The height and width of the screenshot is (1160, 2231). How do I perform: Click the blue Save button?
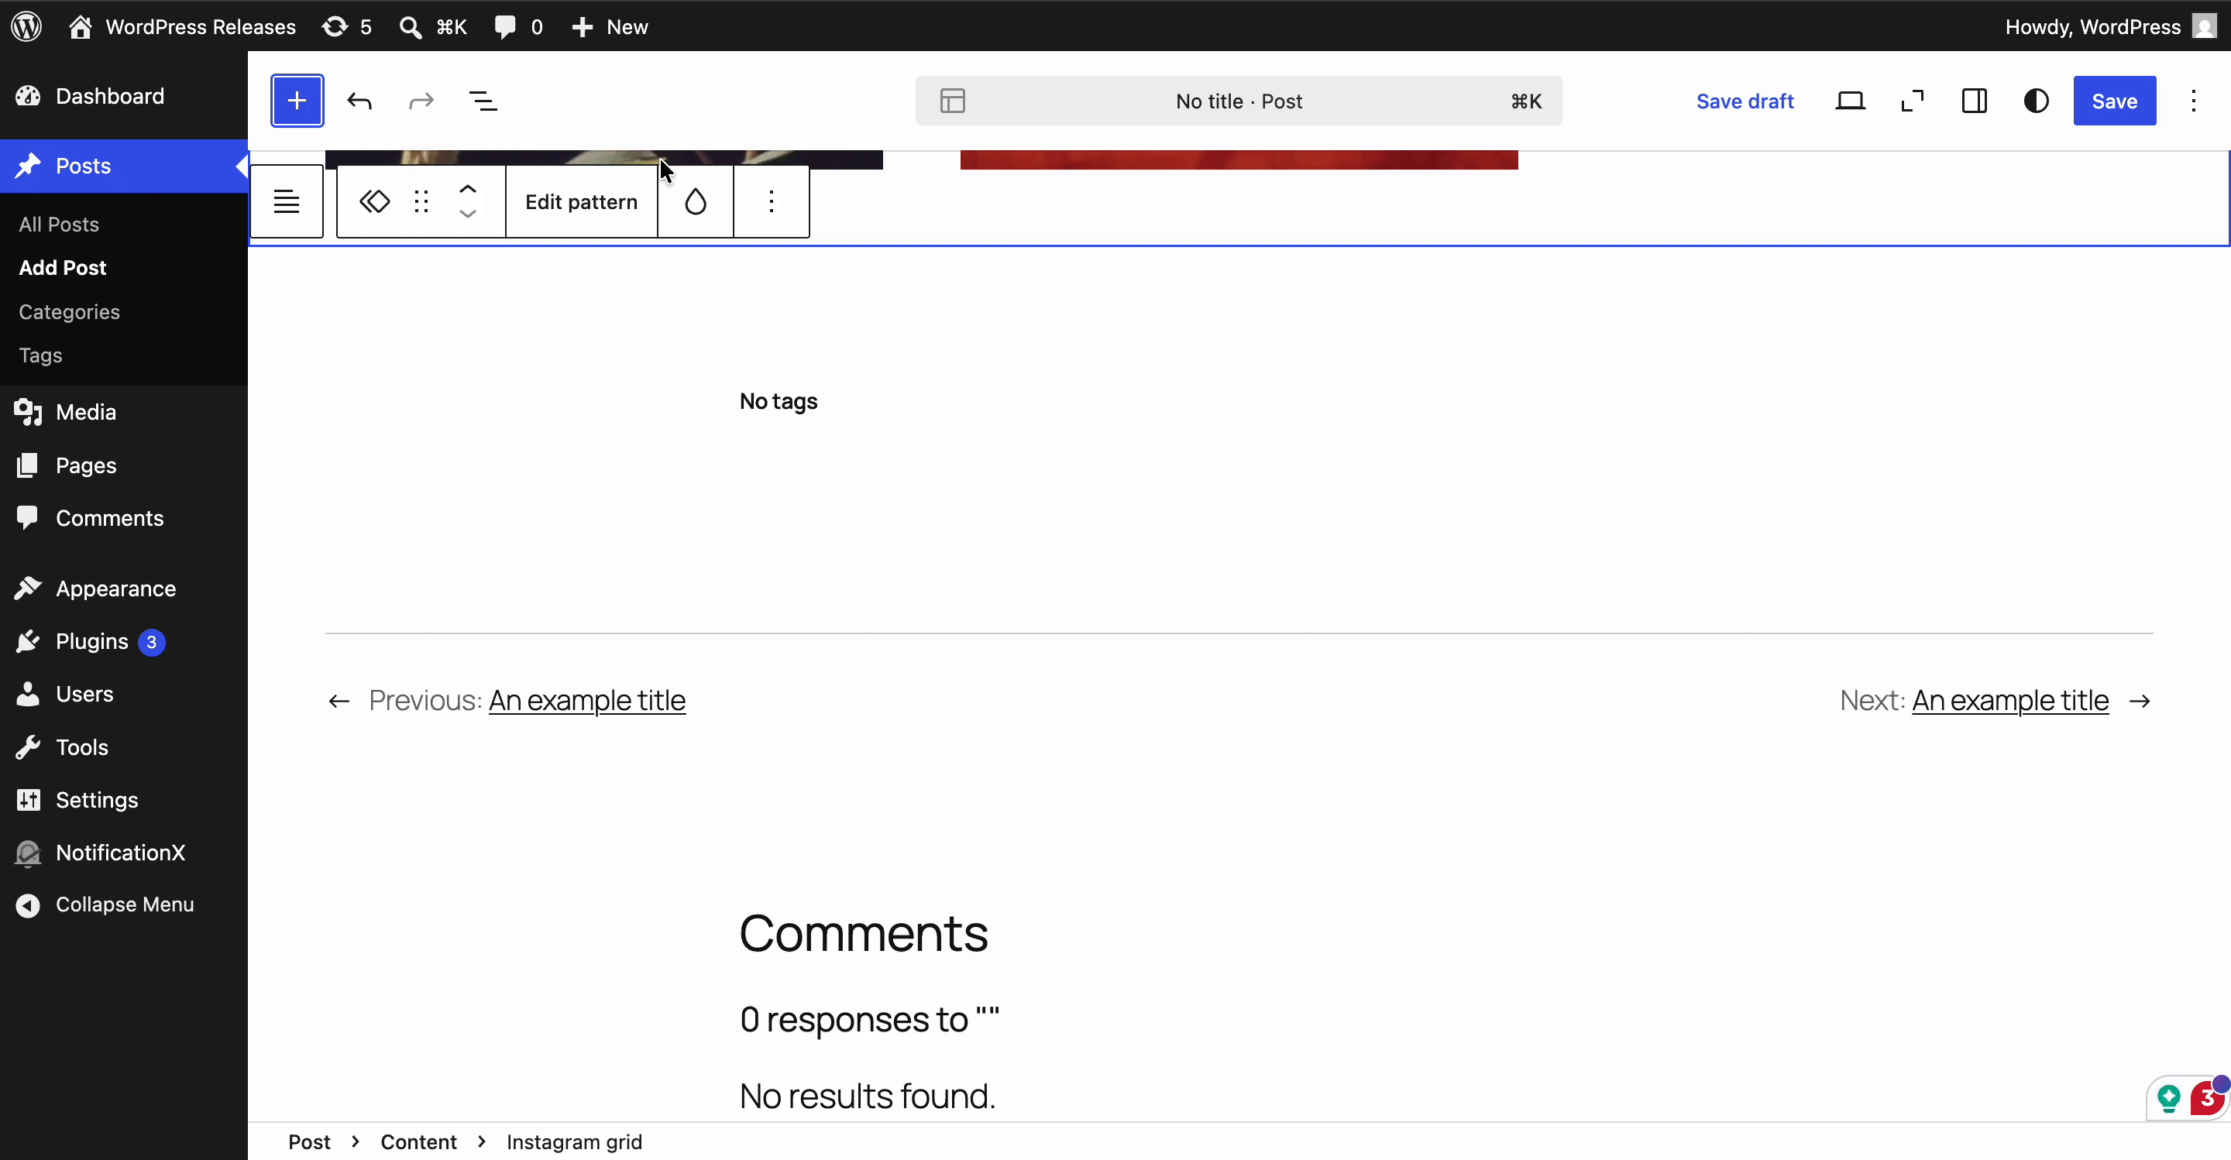point(2114,101)
